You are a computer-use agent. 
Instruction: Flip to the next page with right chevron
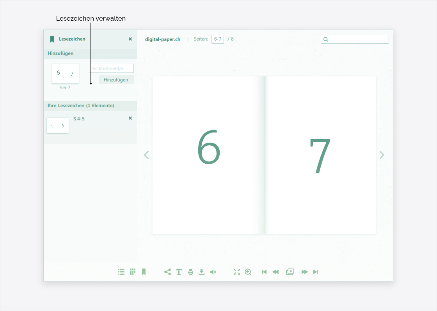tap(382, 155)
